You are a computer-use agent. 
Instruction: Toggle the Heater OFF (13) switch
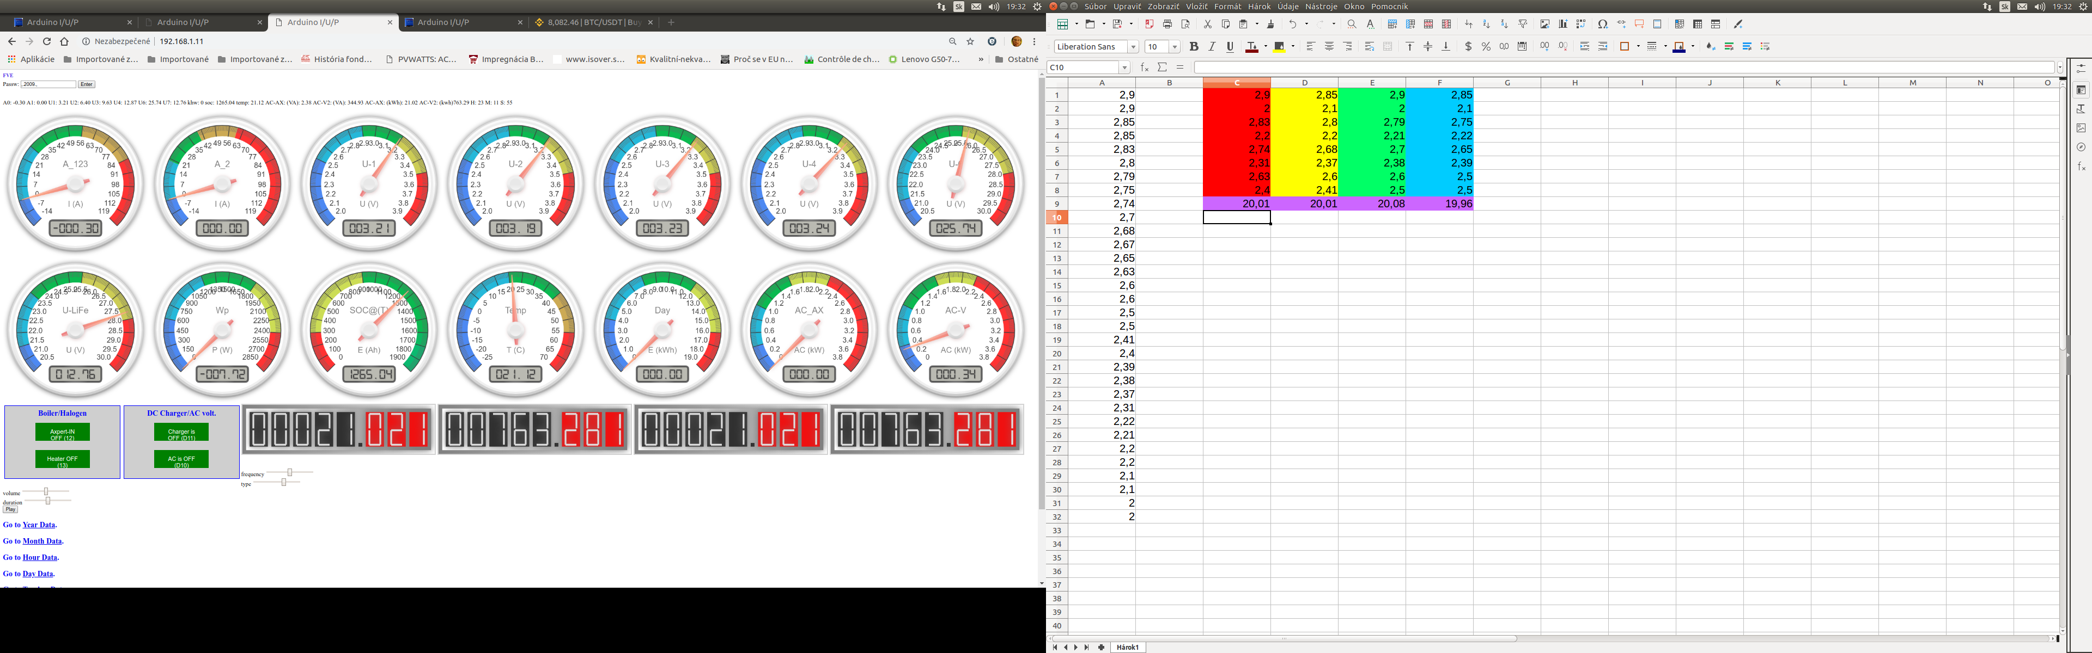(x=63, y=460)
